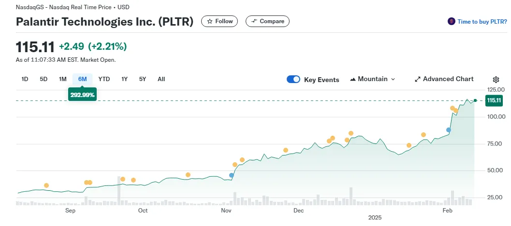
Task: Show the All time range
Action: click(161, 79)
